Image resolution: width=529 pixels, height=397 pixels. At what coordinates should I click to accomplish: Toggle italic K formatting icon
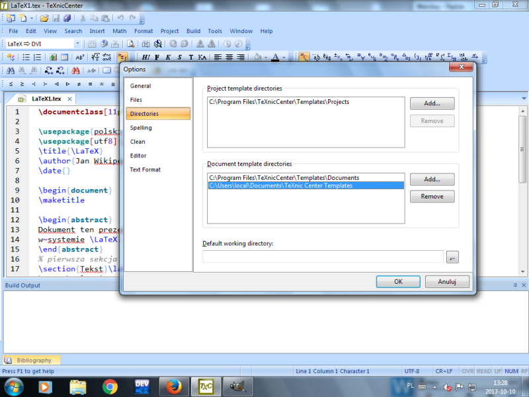169,57
